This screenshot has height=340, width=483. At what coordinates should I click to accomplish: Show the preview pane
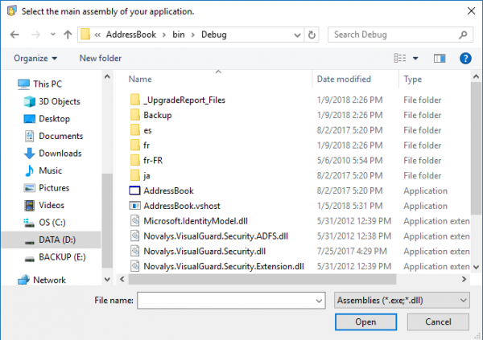[440, 58]
